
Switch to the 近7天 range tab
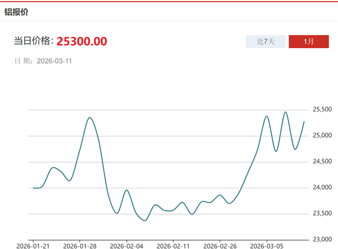click(265, 42)
